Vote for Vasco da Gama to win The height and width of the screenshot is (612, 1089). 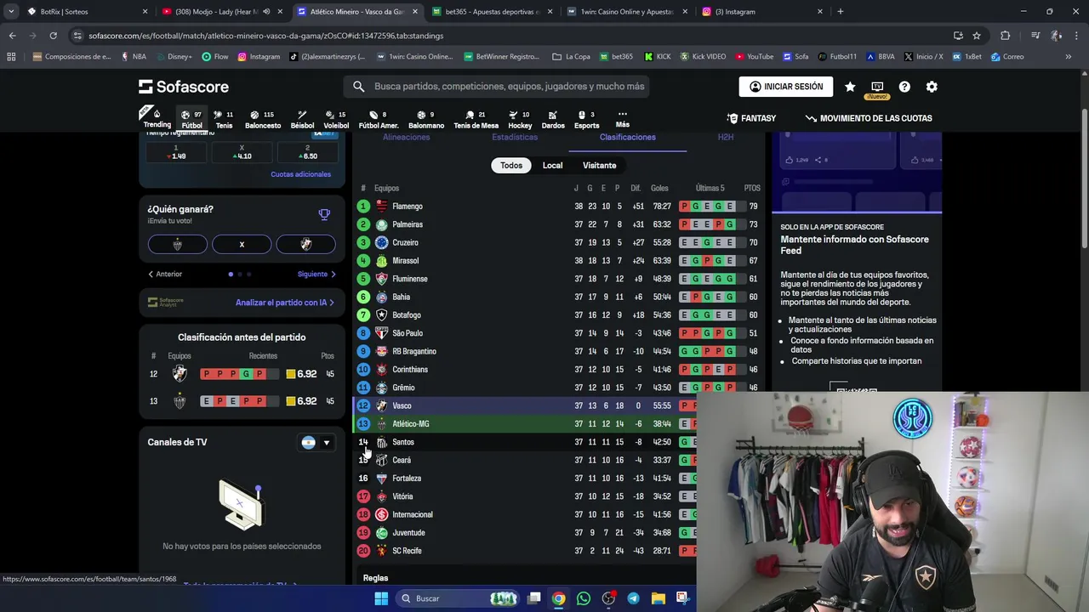click(305, 245)
